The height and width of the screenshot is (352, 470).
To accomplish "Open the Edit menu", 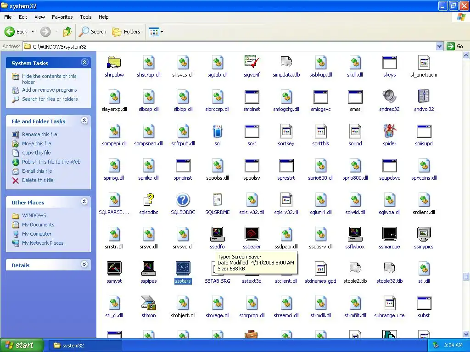I will click(23, 17).
